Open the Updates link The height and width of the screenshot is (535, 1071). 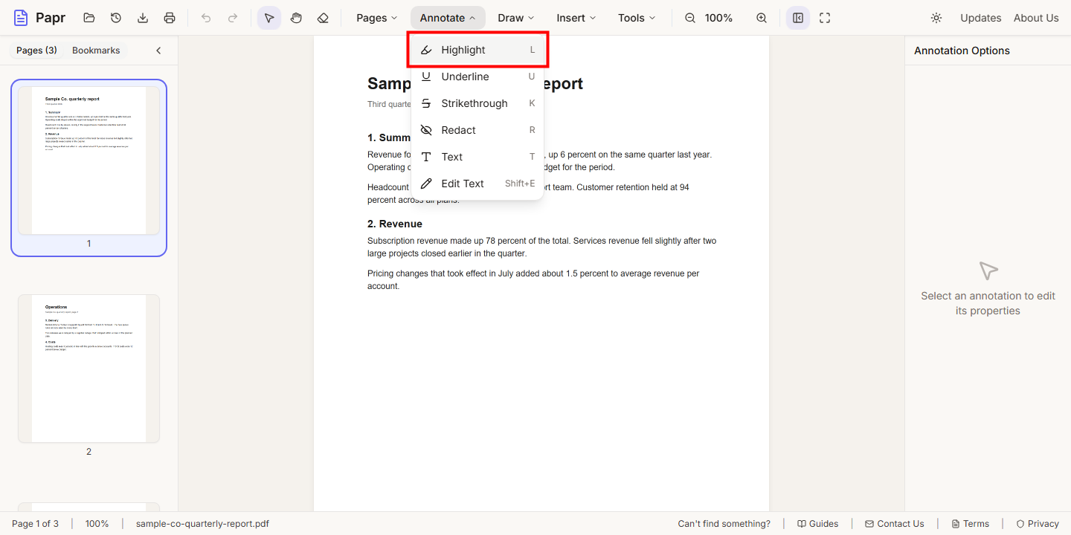point(980,18)
